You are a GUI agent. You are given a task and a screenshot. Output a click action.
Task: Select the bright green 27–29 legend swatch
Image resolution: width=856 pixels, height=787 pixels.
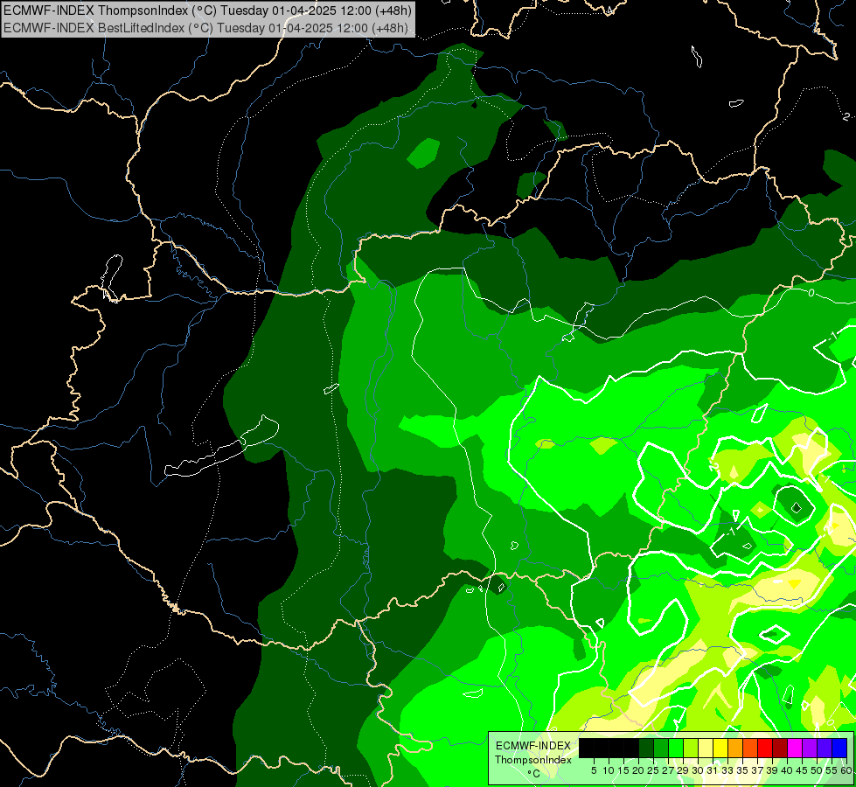[676, 748]
